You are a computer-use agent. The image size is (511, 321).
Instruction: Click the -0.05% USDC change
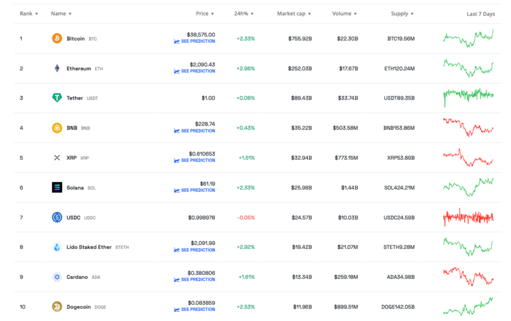pyautogui.click(x=246, y=218)
